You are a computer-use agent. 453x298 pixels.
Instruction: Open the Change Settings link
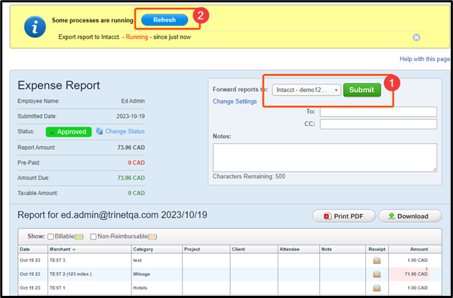click(x=234, y=101)
